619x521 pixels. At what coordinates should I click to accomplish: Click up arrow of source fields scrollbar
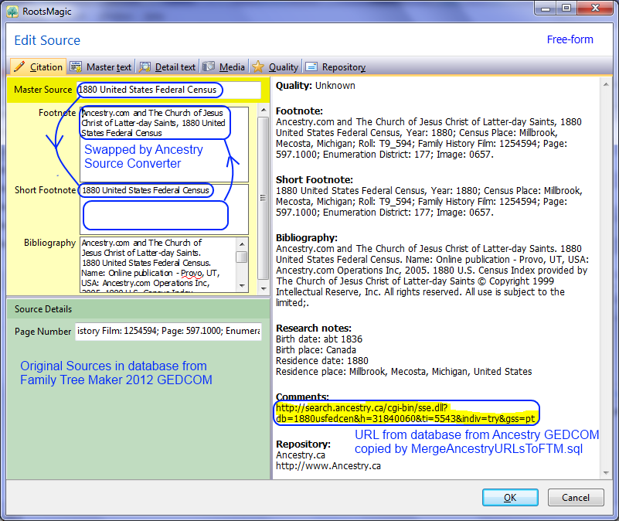pyautogui.click(x=264, y=110)
